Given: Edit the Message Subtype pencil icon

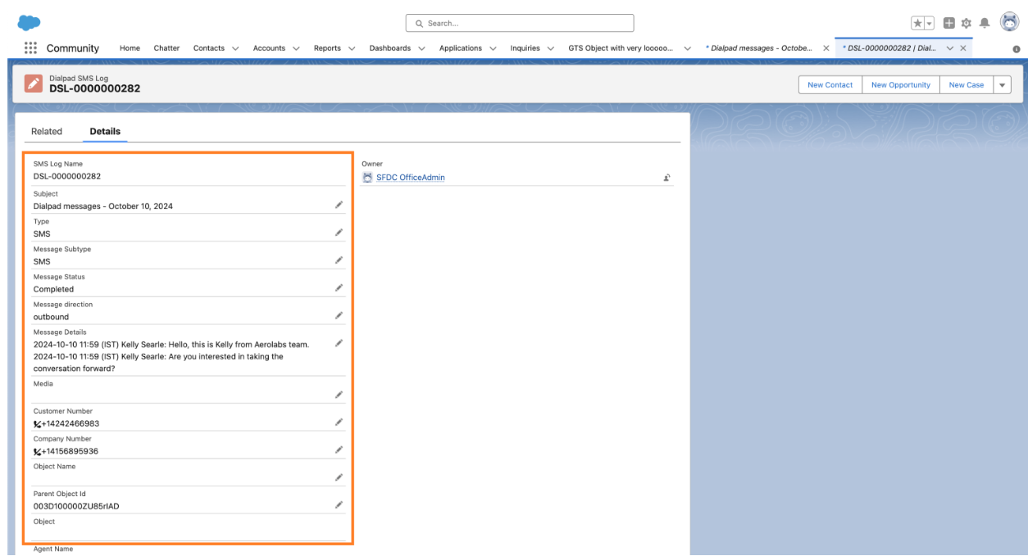Looking at the screenshot, I should 339,260.
